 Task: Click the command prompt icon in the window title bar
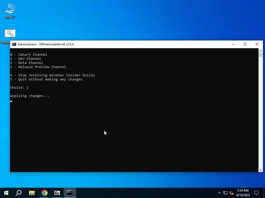coord(14,44)
